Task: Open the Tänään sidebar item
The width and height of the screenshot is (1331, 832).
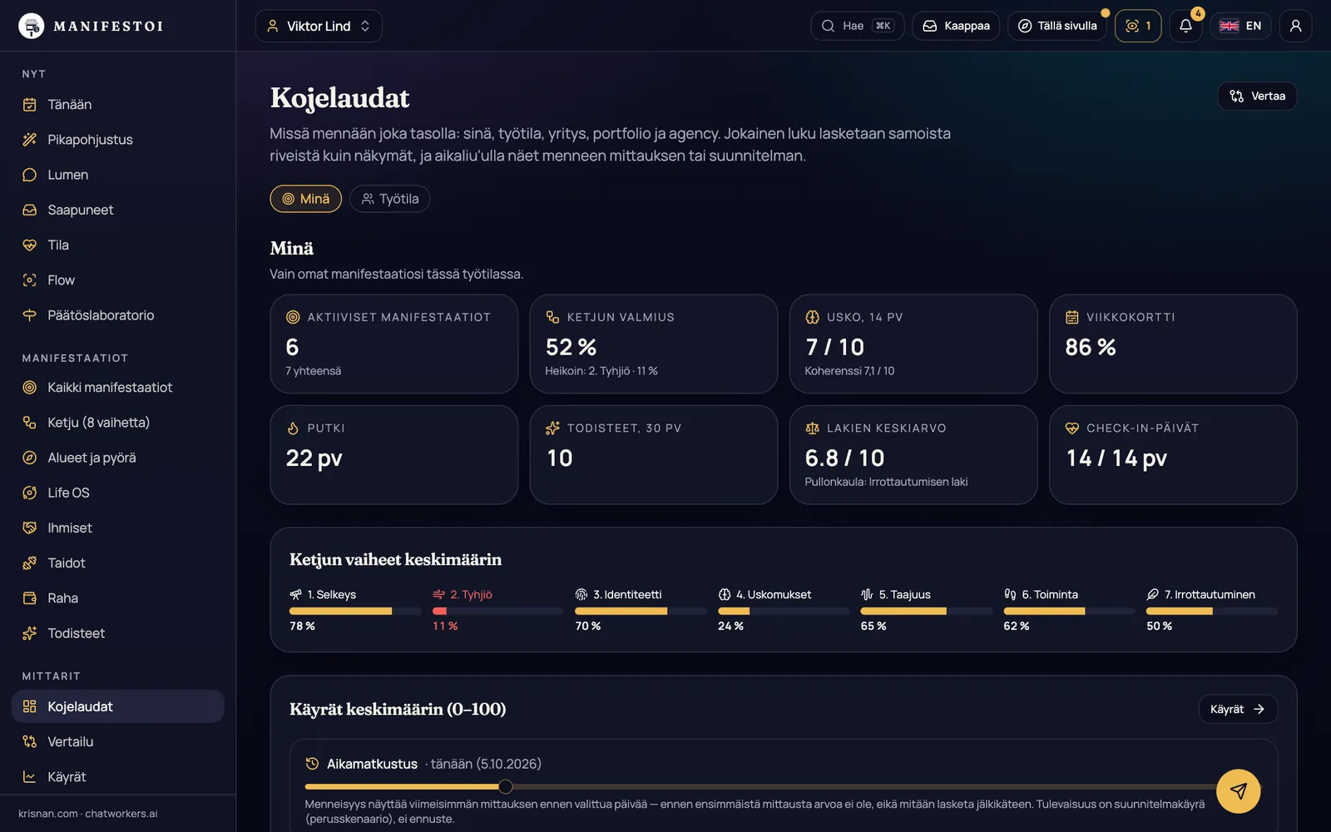Action: (117, 105)
